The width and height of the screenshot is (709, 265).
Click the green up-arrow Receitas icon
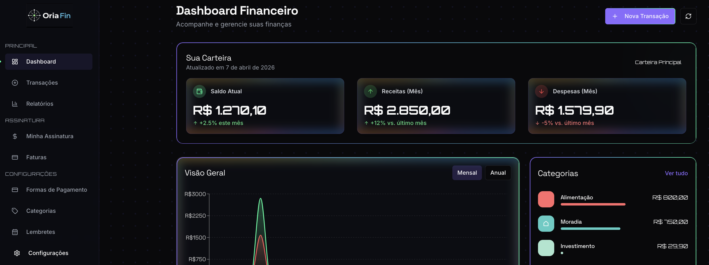pos(370,91)
